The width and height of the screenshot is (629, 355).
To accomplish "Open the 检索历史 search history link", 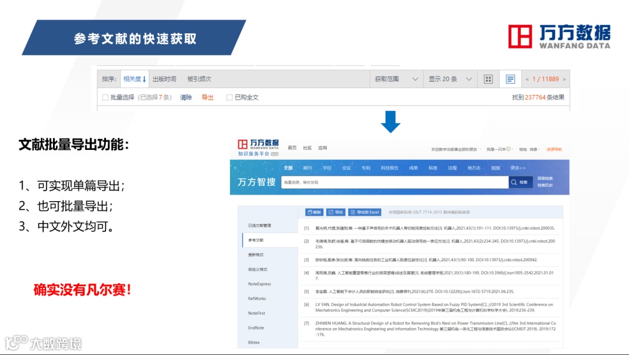I will click(545, 185).
